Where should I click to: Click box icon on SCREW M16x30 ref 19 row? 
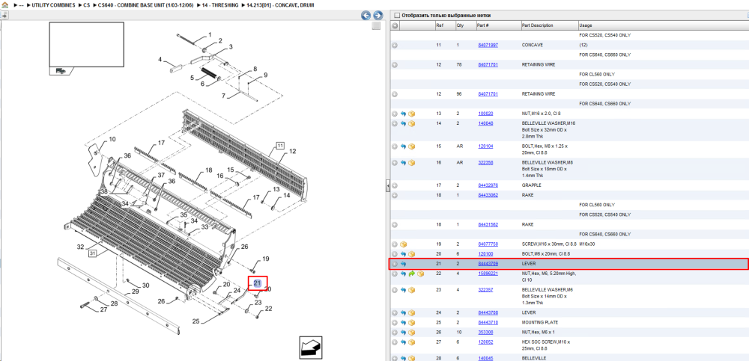[x=403, y=244]
